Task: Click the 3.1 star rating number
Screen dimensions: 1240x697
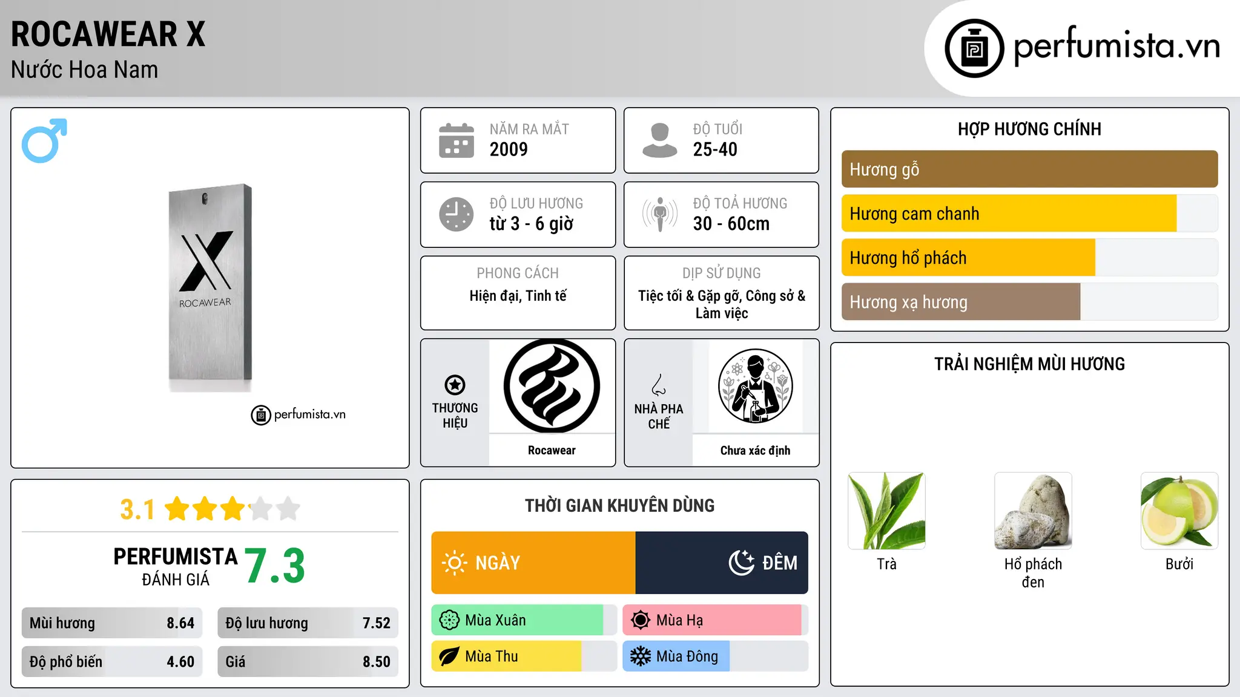Action: pos(137,509)
